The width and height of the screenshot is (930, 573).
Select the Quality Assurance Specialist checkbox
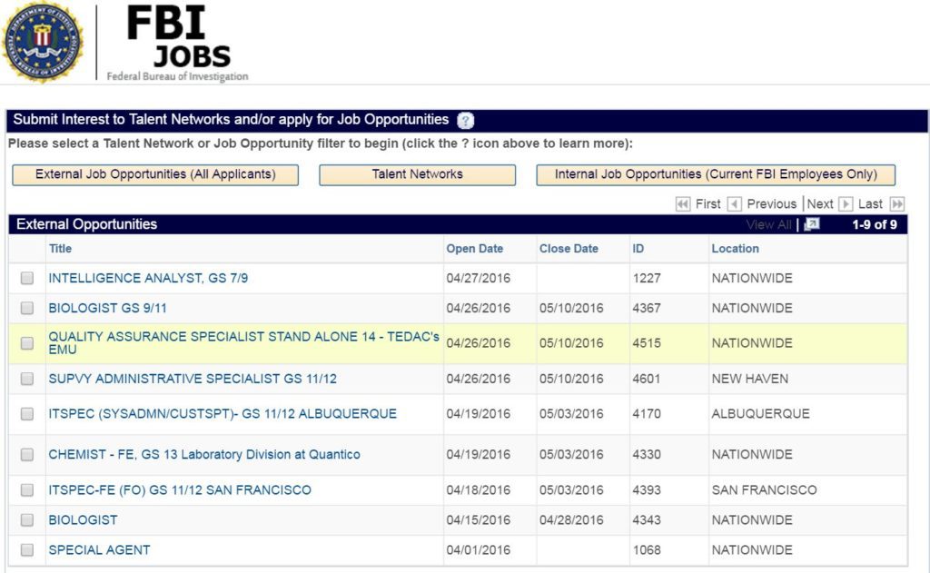click(x=26, y=343)
